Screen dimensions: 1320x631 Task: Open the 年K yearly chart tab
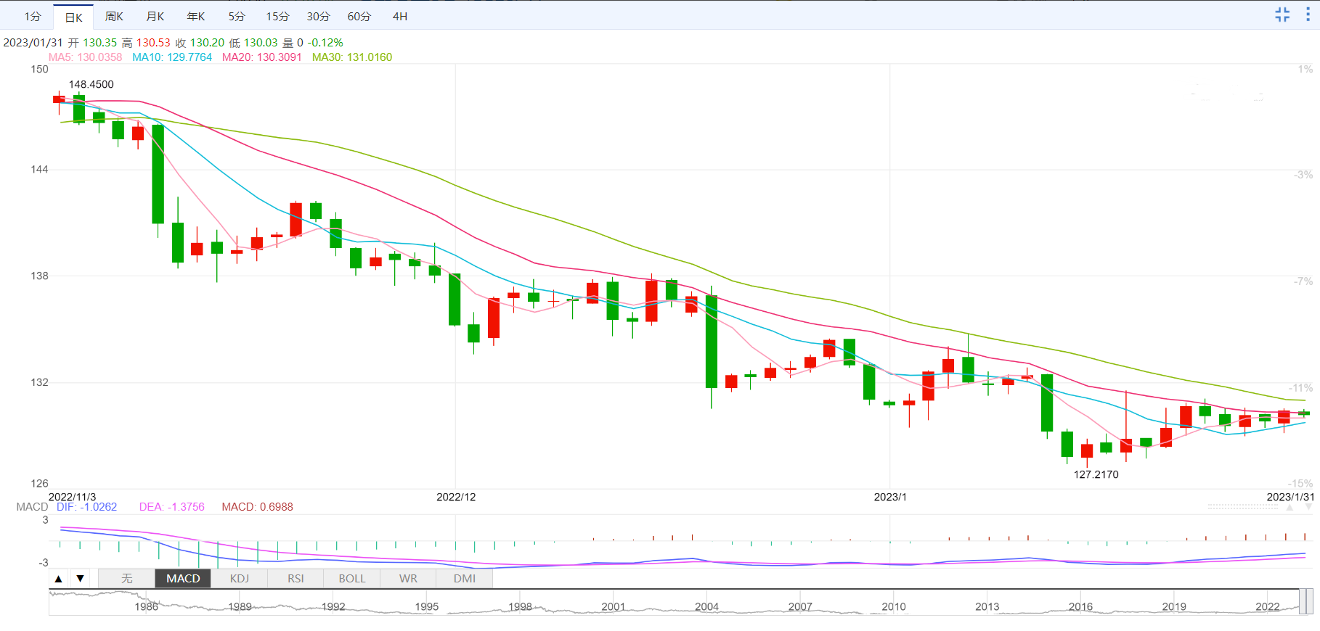[x=196, y=17]
